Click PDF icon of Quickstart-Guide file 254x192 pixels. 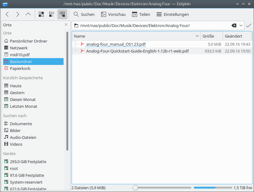82,51
